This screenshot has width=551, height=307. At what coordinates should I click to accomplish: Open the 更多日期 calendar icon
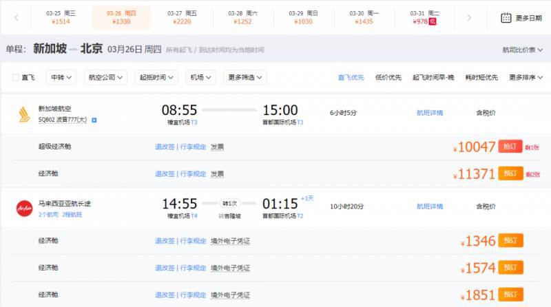tap(506, 18)
